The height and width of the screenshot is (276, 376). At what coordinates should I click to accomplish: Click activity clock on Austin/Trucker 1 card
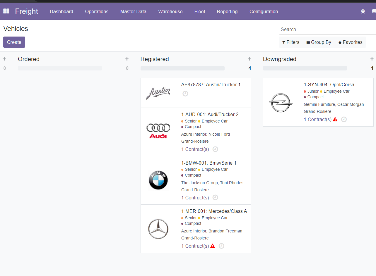point(185,94)
